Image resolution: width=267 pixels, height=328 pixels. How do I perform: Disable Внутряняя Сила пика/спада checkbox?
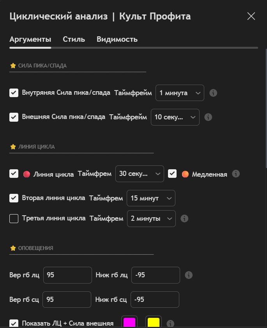14,93
